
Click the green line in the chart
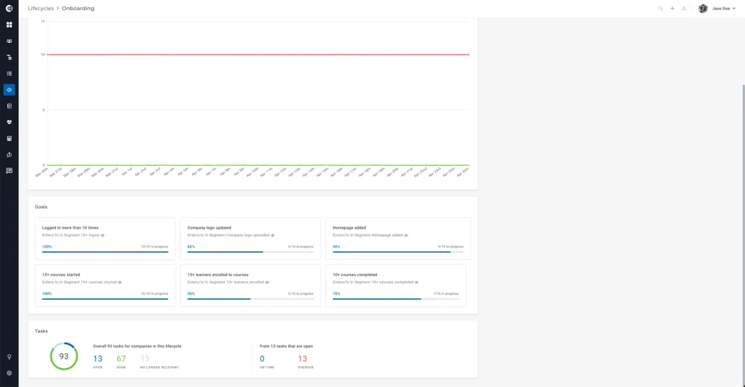tap(258, 165)
